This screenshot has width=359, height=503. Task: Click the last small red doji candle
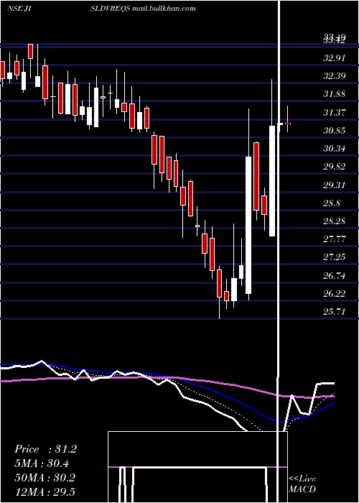[x=288, y=124]
